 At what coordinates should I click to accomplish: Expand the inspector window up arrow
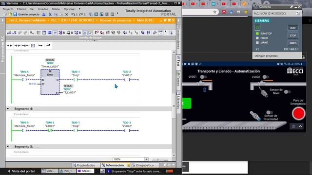[x=174, y=165]
